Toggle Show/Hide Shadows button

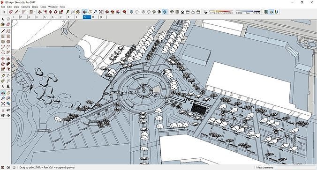(205, 12)
